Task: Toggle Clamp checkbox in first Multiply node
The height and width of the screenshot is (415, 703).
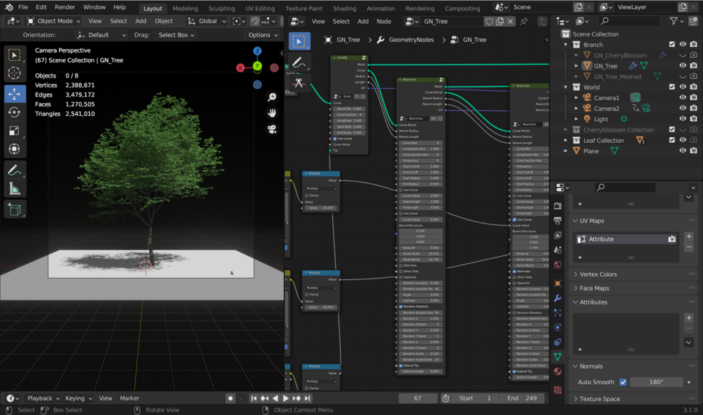Action: 306,196
